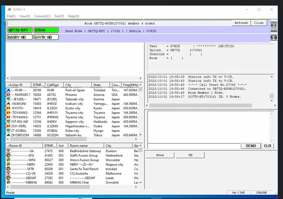
Task: Click the log horizontal scrollbar thumb
Action: (201, 105)
